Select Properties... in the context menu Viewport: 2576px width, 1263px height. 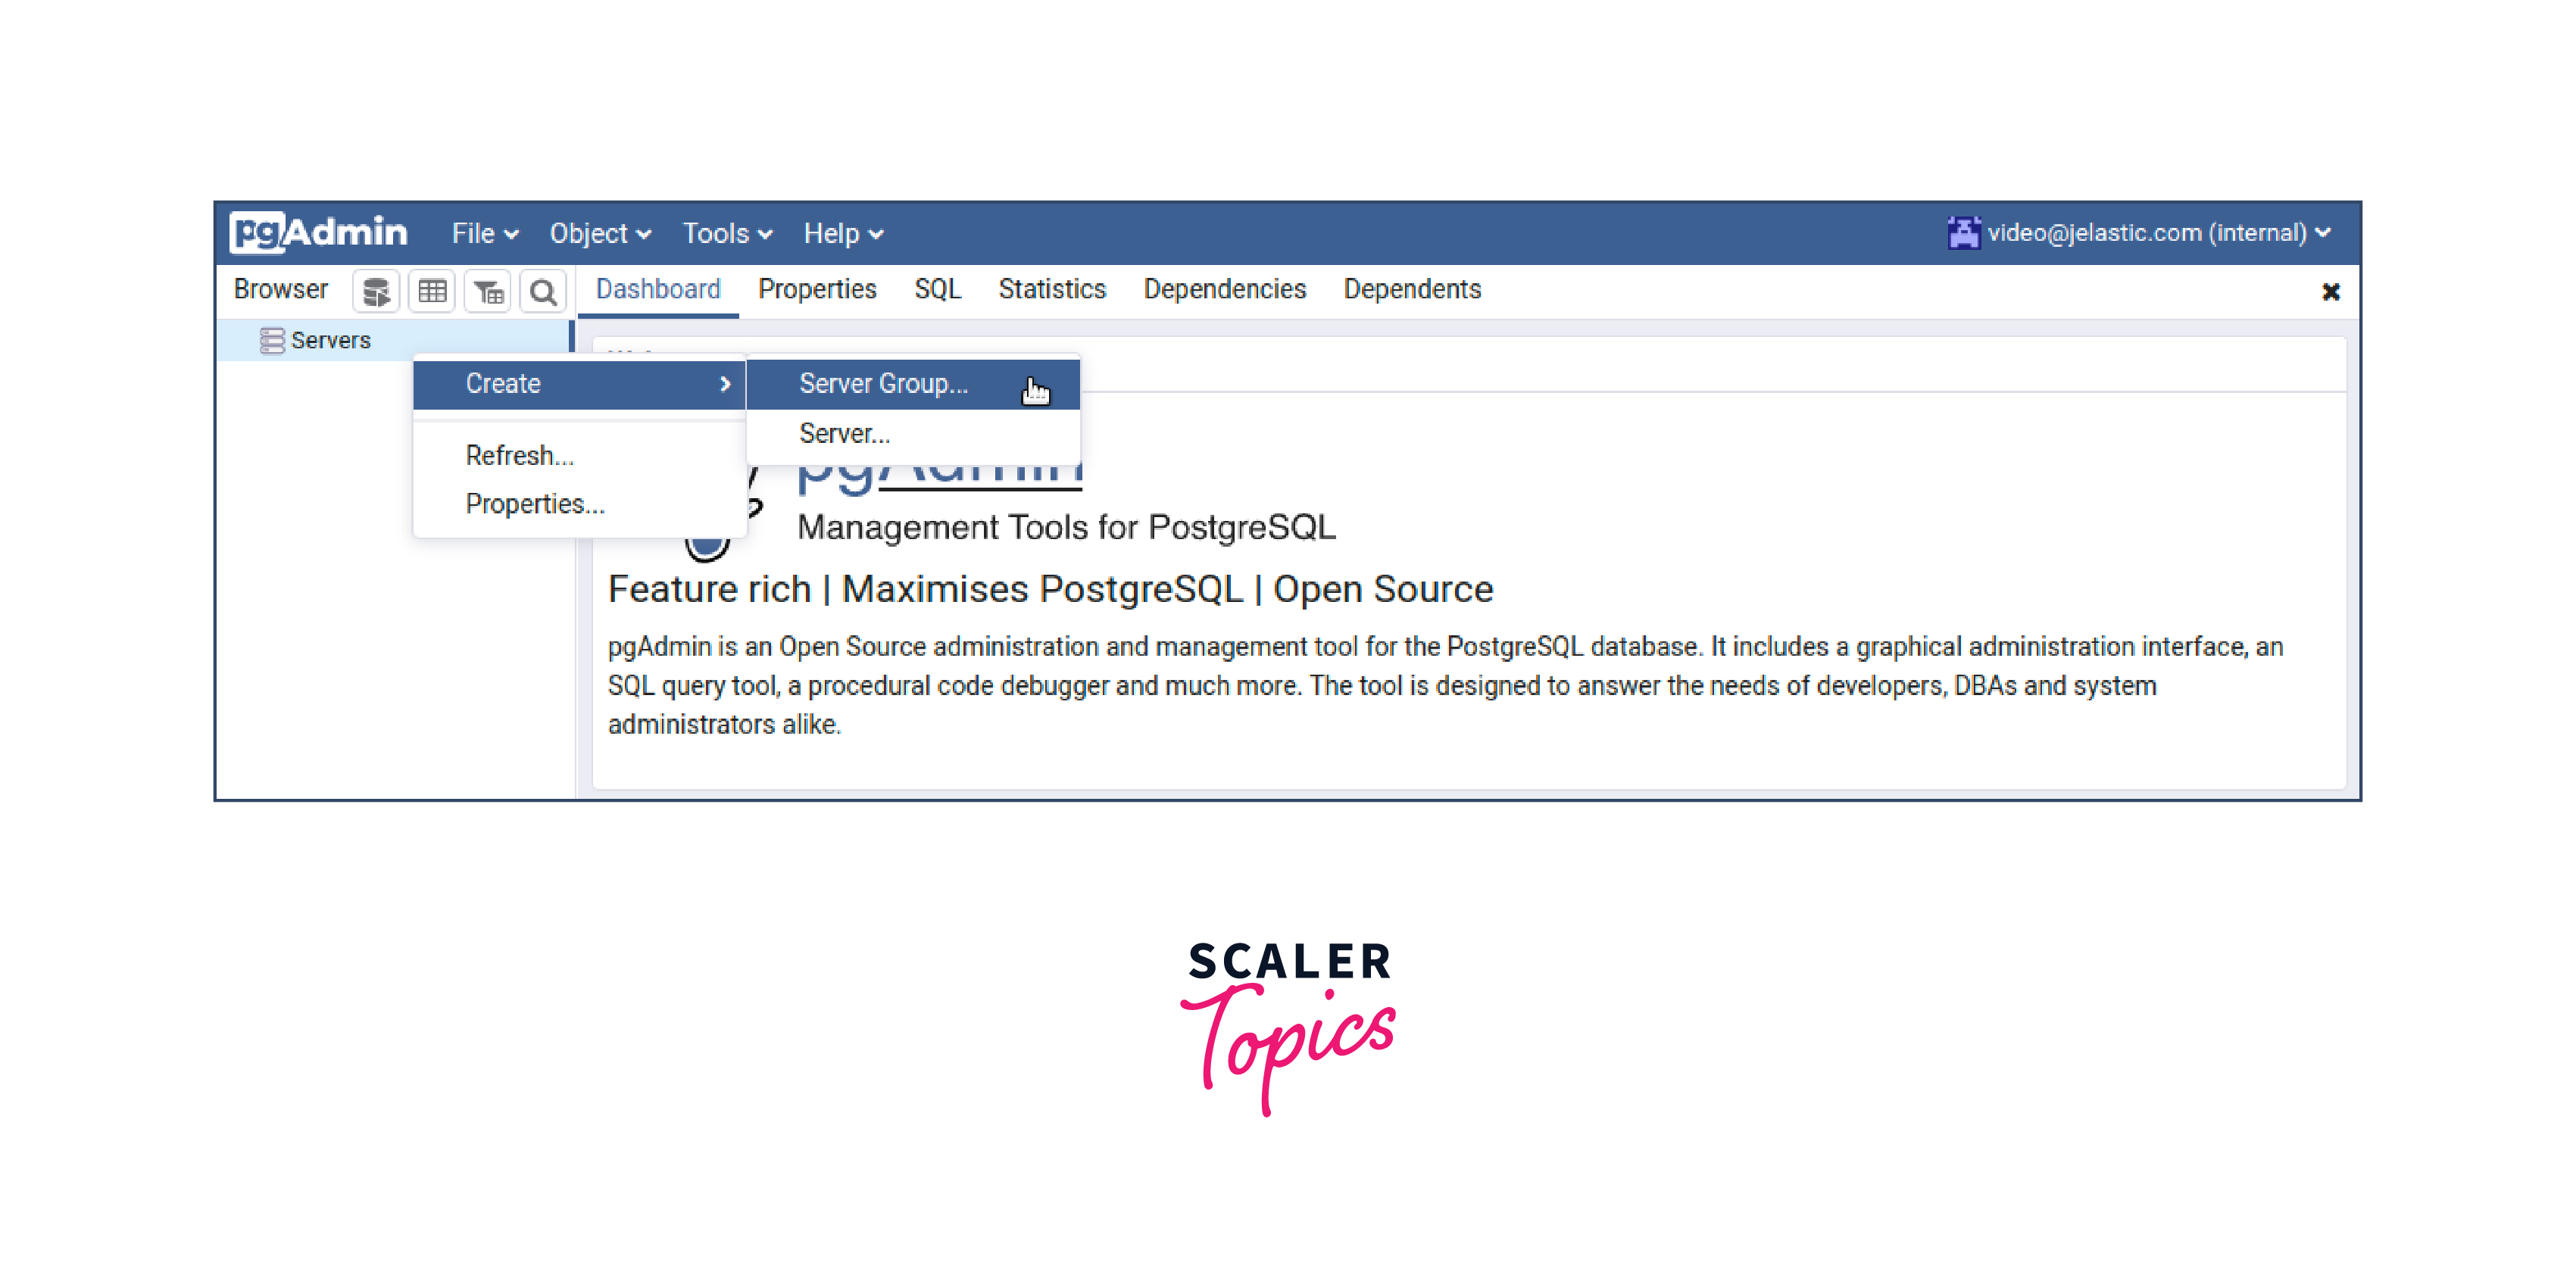tap(535, 503)
